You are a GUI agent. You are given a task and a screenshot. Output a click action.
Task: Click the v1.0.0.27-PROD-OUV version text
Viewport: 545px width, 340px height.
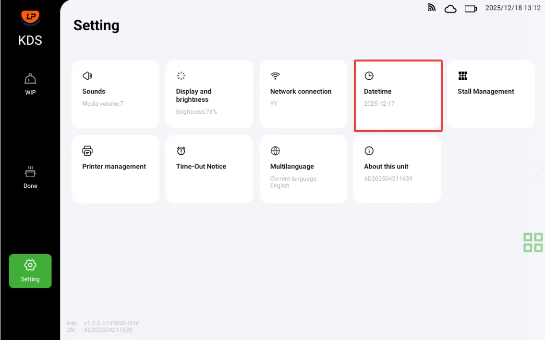click(x=111, y=323)
